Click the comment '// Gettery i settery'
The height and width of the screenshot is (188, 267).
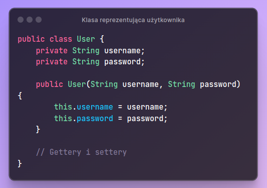pyautogui.click(x=81, y=152)
